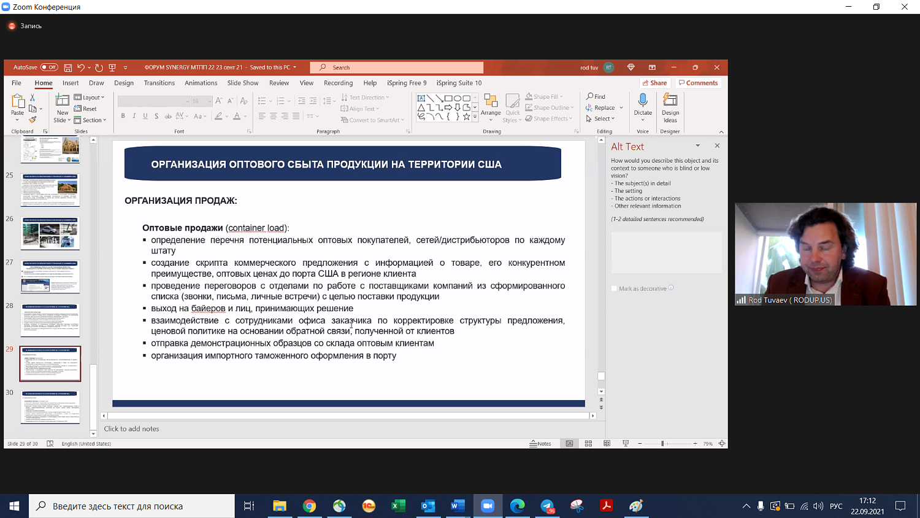This screenshot has width=920, height=518.
Task: Open Telegram in the taskbar
Action: [x=547, y=506]
